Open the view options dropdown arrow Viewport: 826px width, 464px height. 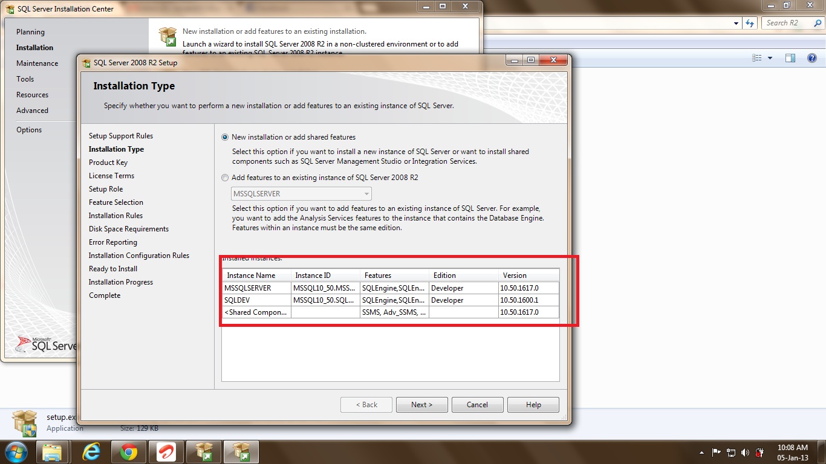coord(770,58)
